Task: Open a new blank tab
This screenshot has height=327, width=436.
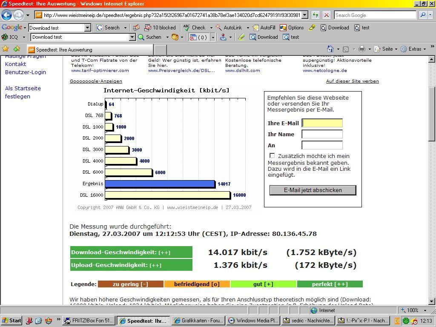Action: tap(160, 50)
